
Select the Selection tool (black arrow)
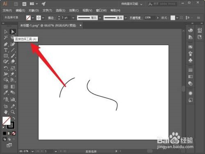[x=6, y=32]
